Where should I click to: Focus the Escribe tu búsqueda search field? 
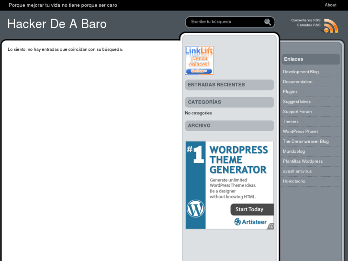tap(225, 22)
